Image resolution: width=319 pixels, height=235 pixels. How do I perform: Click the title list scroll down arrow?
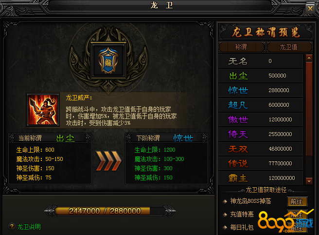pos(309,181)
